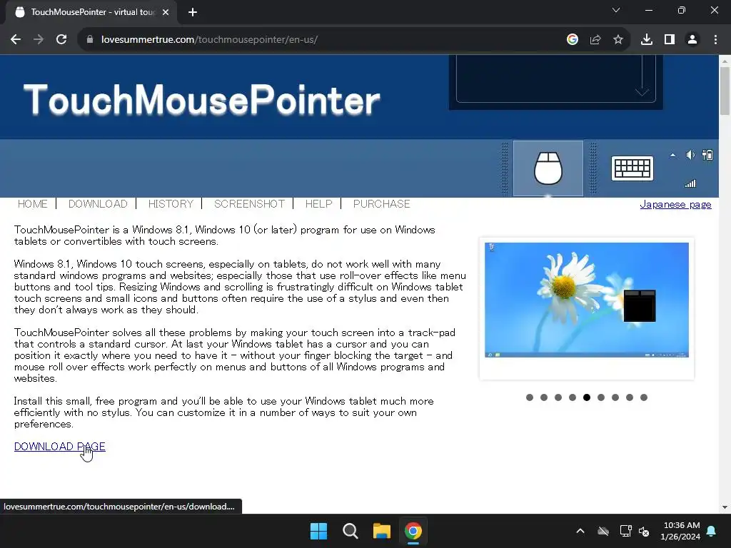Viewport: 731px width, 548px height.
Task: Select the sixth slideshow dot
Action: coord(601,397)
